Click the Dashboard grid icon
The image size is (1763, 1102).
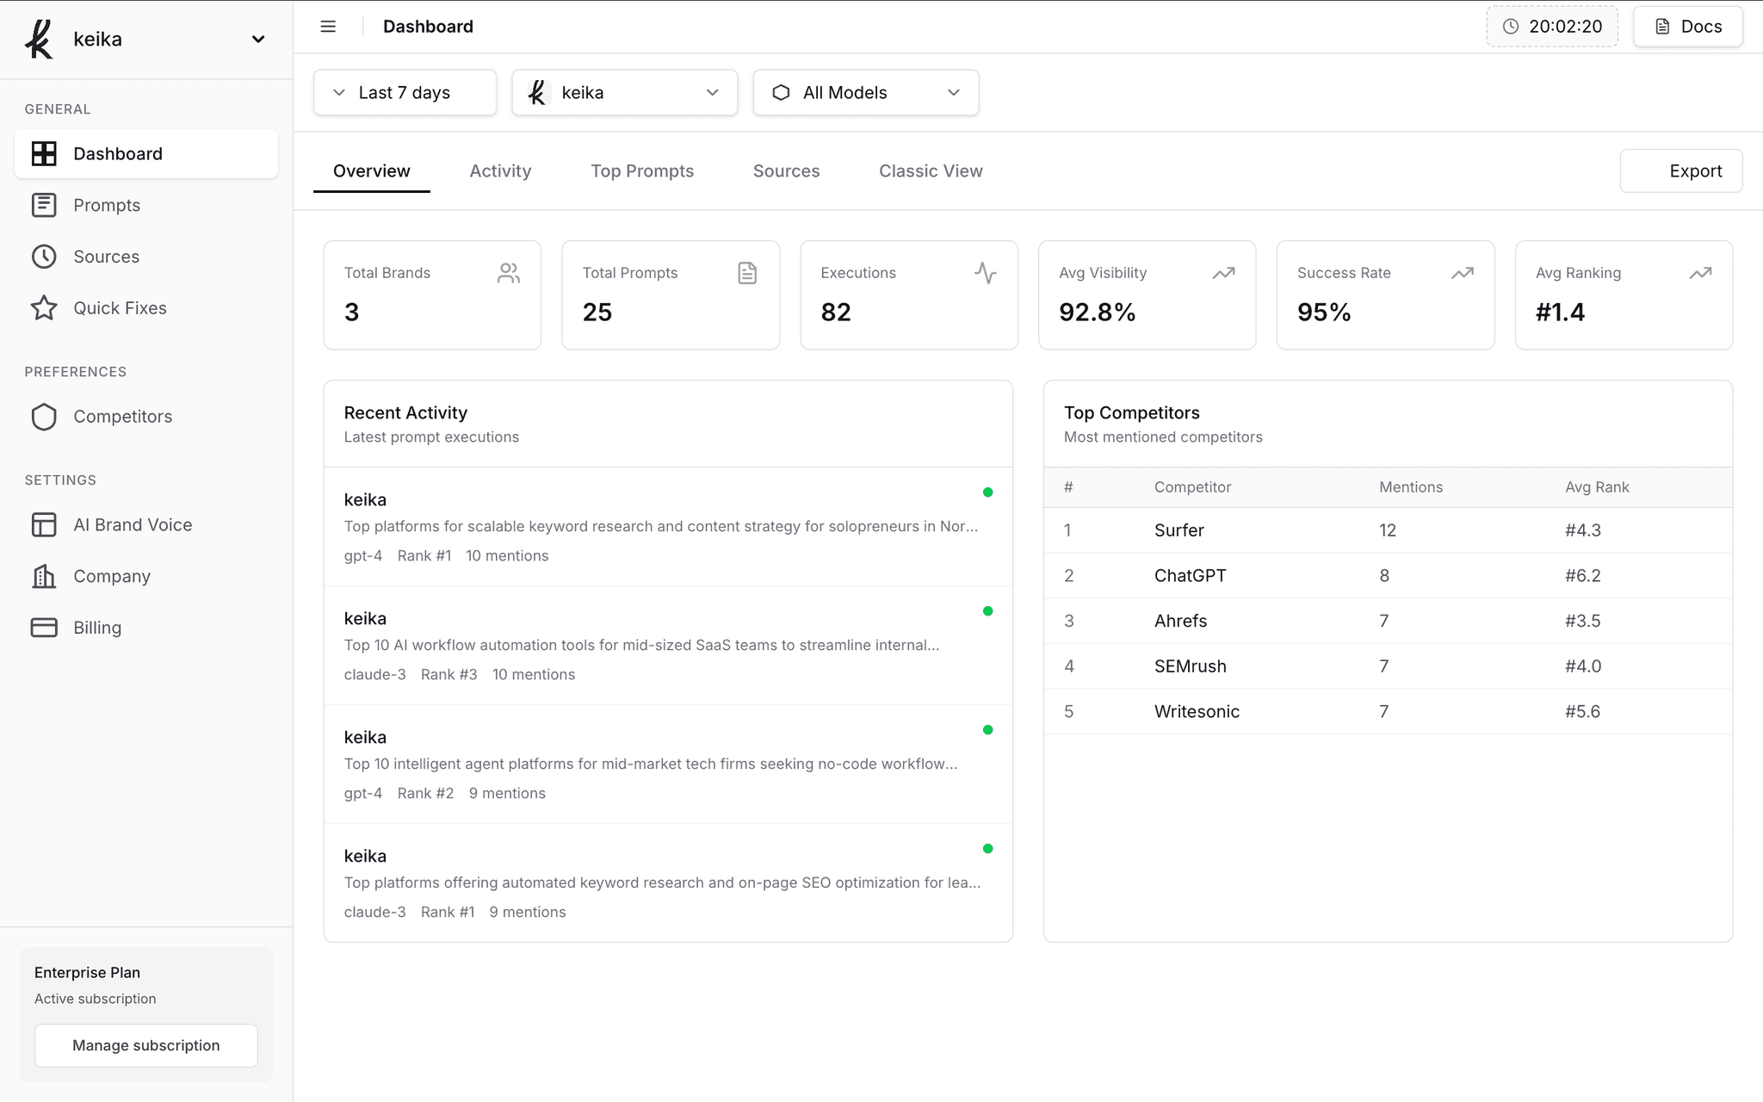click(x=44, y=154)
